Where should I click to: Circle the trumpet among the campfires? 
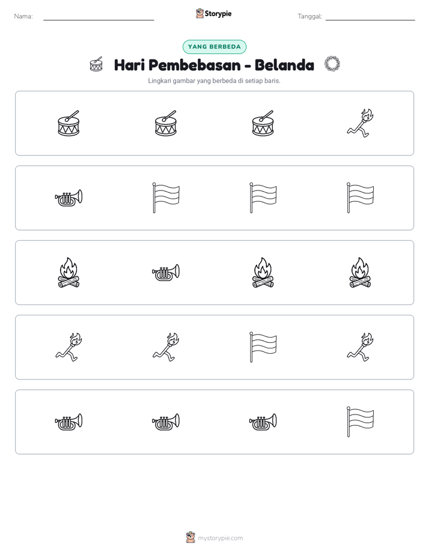click(x=166, y=273)
